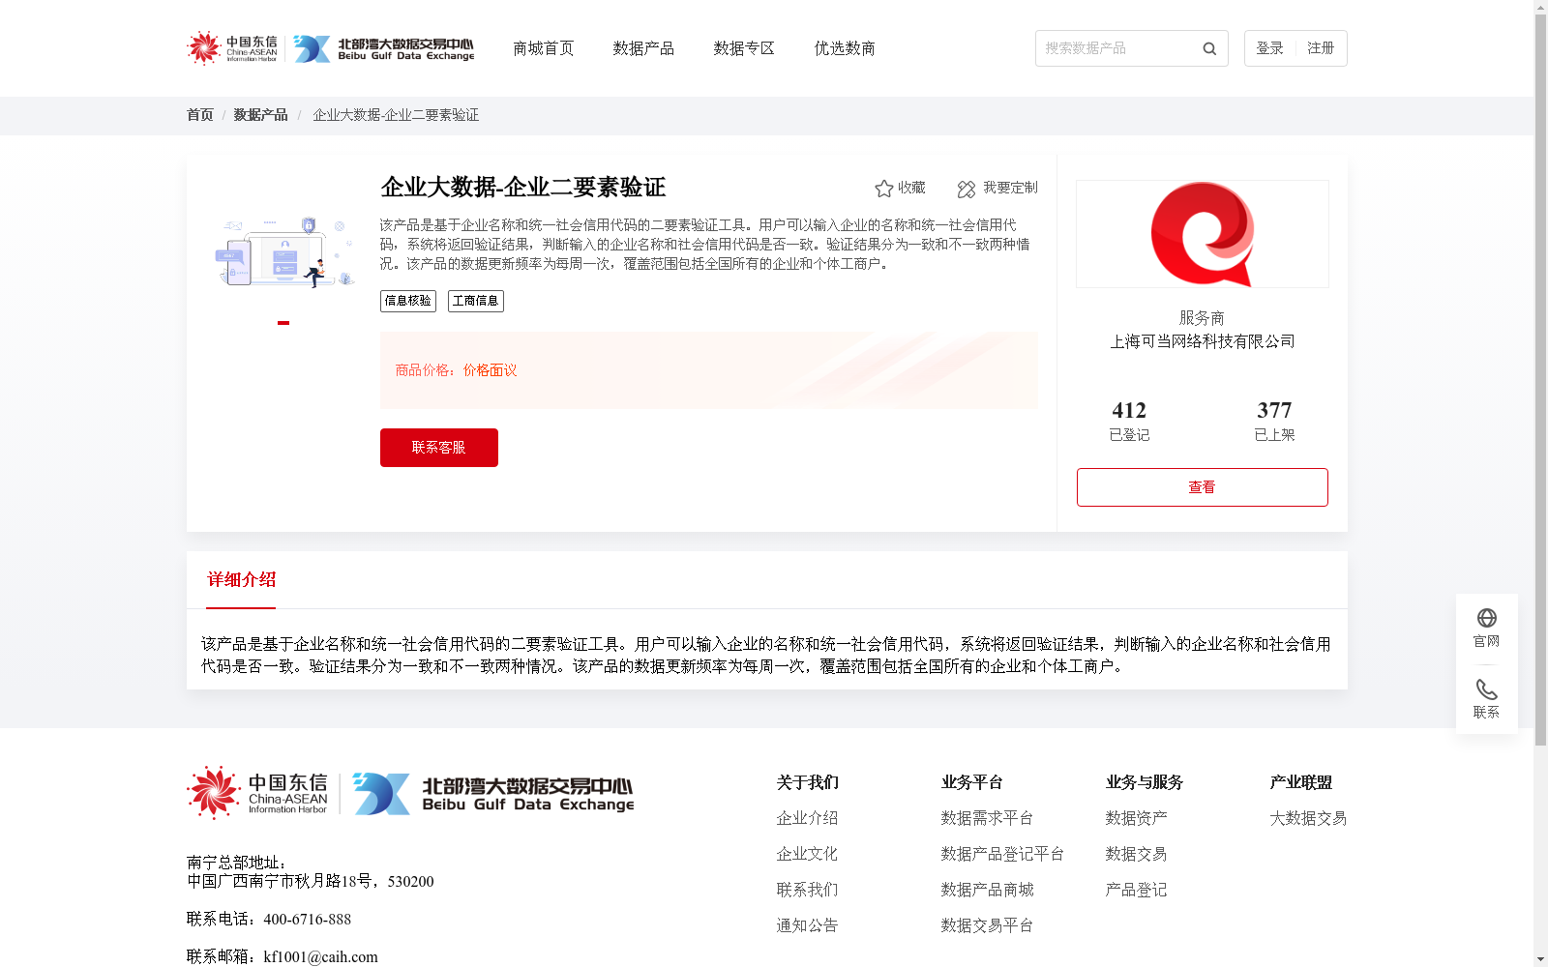Click the star favorite icon (收藏)
This screenshot has width=1548, height=967.
(883, 189)
